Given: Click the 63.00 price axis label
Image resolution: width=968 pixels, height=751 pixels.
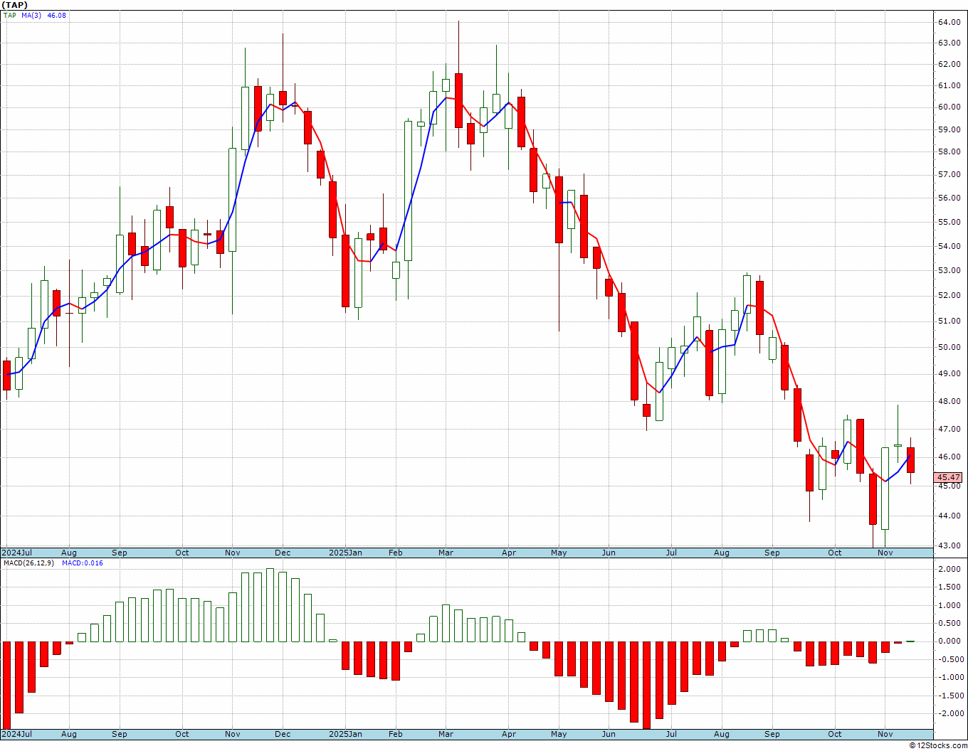Looking at the screenshot, I should pyautogui.click(x=949, y=43).
